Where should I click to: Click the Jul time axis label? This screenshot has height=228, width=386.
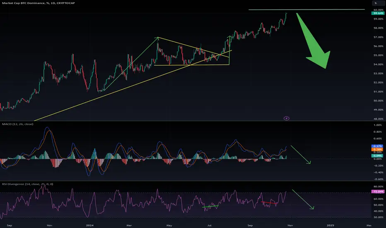209,225
